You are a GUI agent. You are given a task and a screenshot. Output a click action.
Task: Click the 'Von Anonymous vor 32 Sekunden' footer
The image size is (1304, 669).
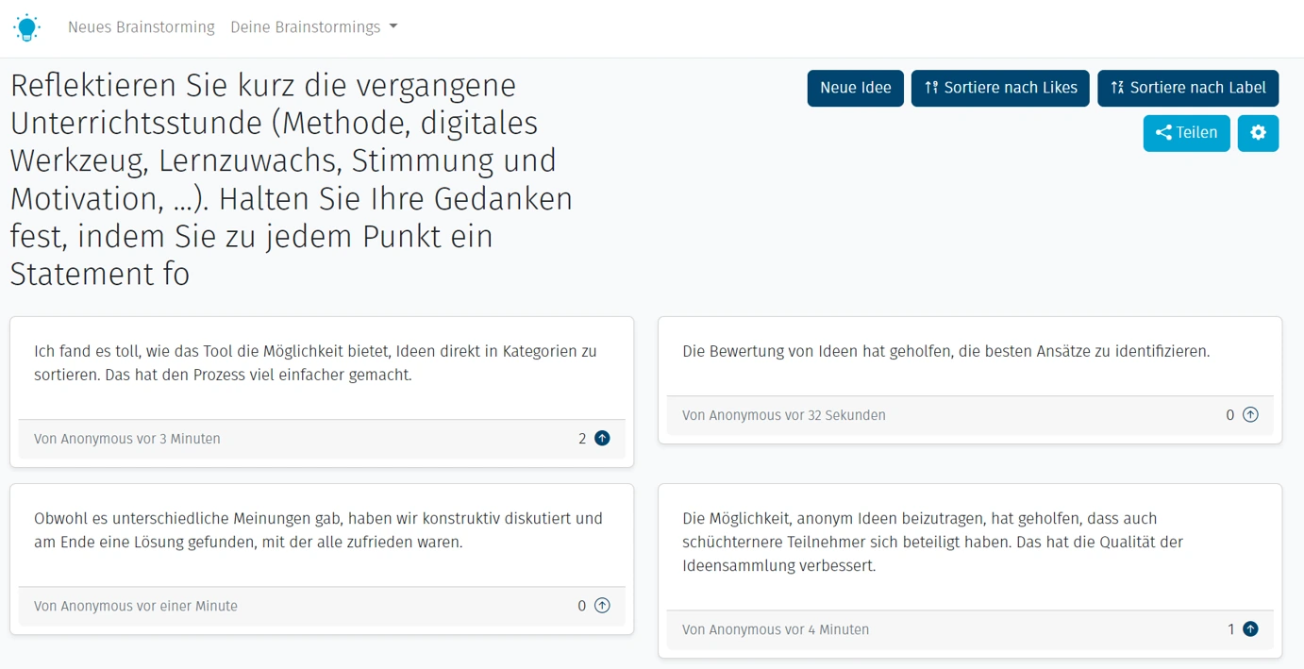pos(783,415)
